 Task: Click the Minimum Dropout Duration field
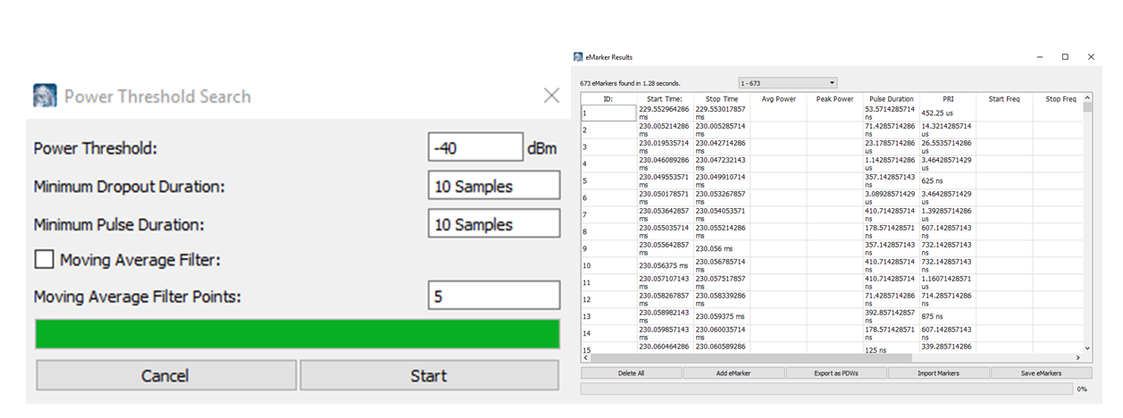coord(493,186)
